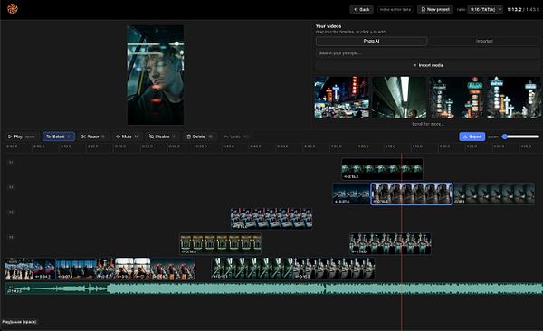
Task: Select the highlighted blue-outlined clip on second track
Action: pos(412,194)
